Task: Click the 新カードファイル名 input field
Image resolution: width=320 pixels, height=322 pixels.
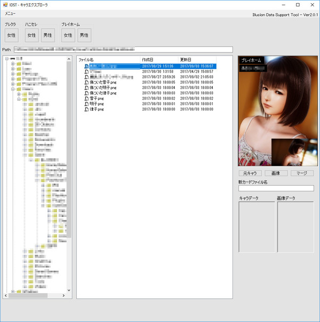Action: pyautogui.click(x=276, y=188)
